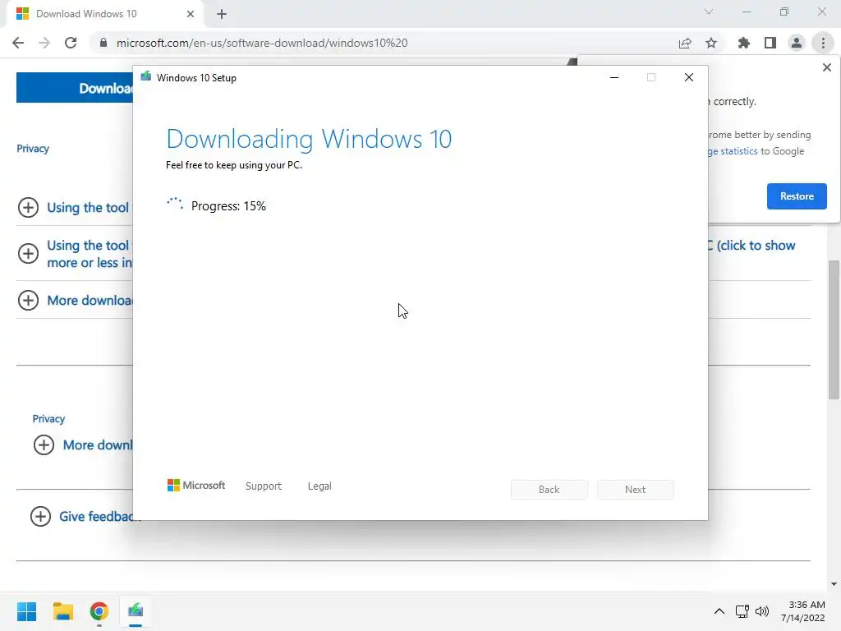Click the Chrome taskbar icon
The image size is (841, 631).
(x=99, y=611)
